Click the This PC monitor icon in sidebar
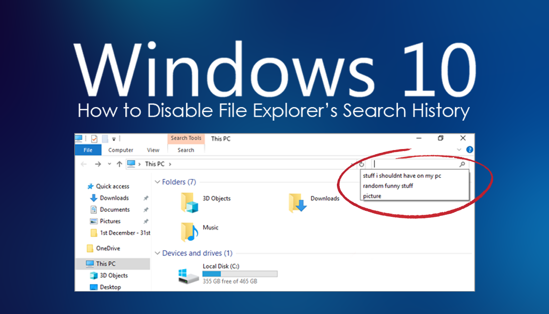Screen dimensions: 549x314 [x=90, y=264]
